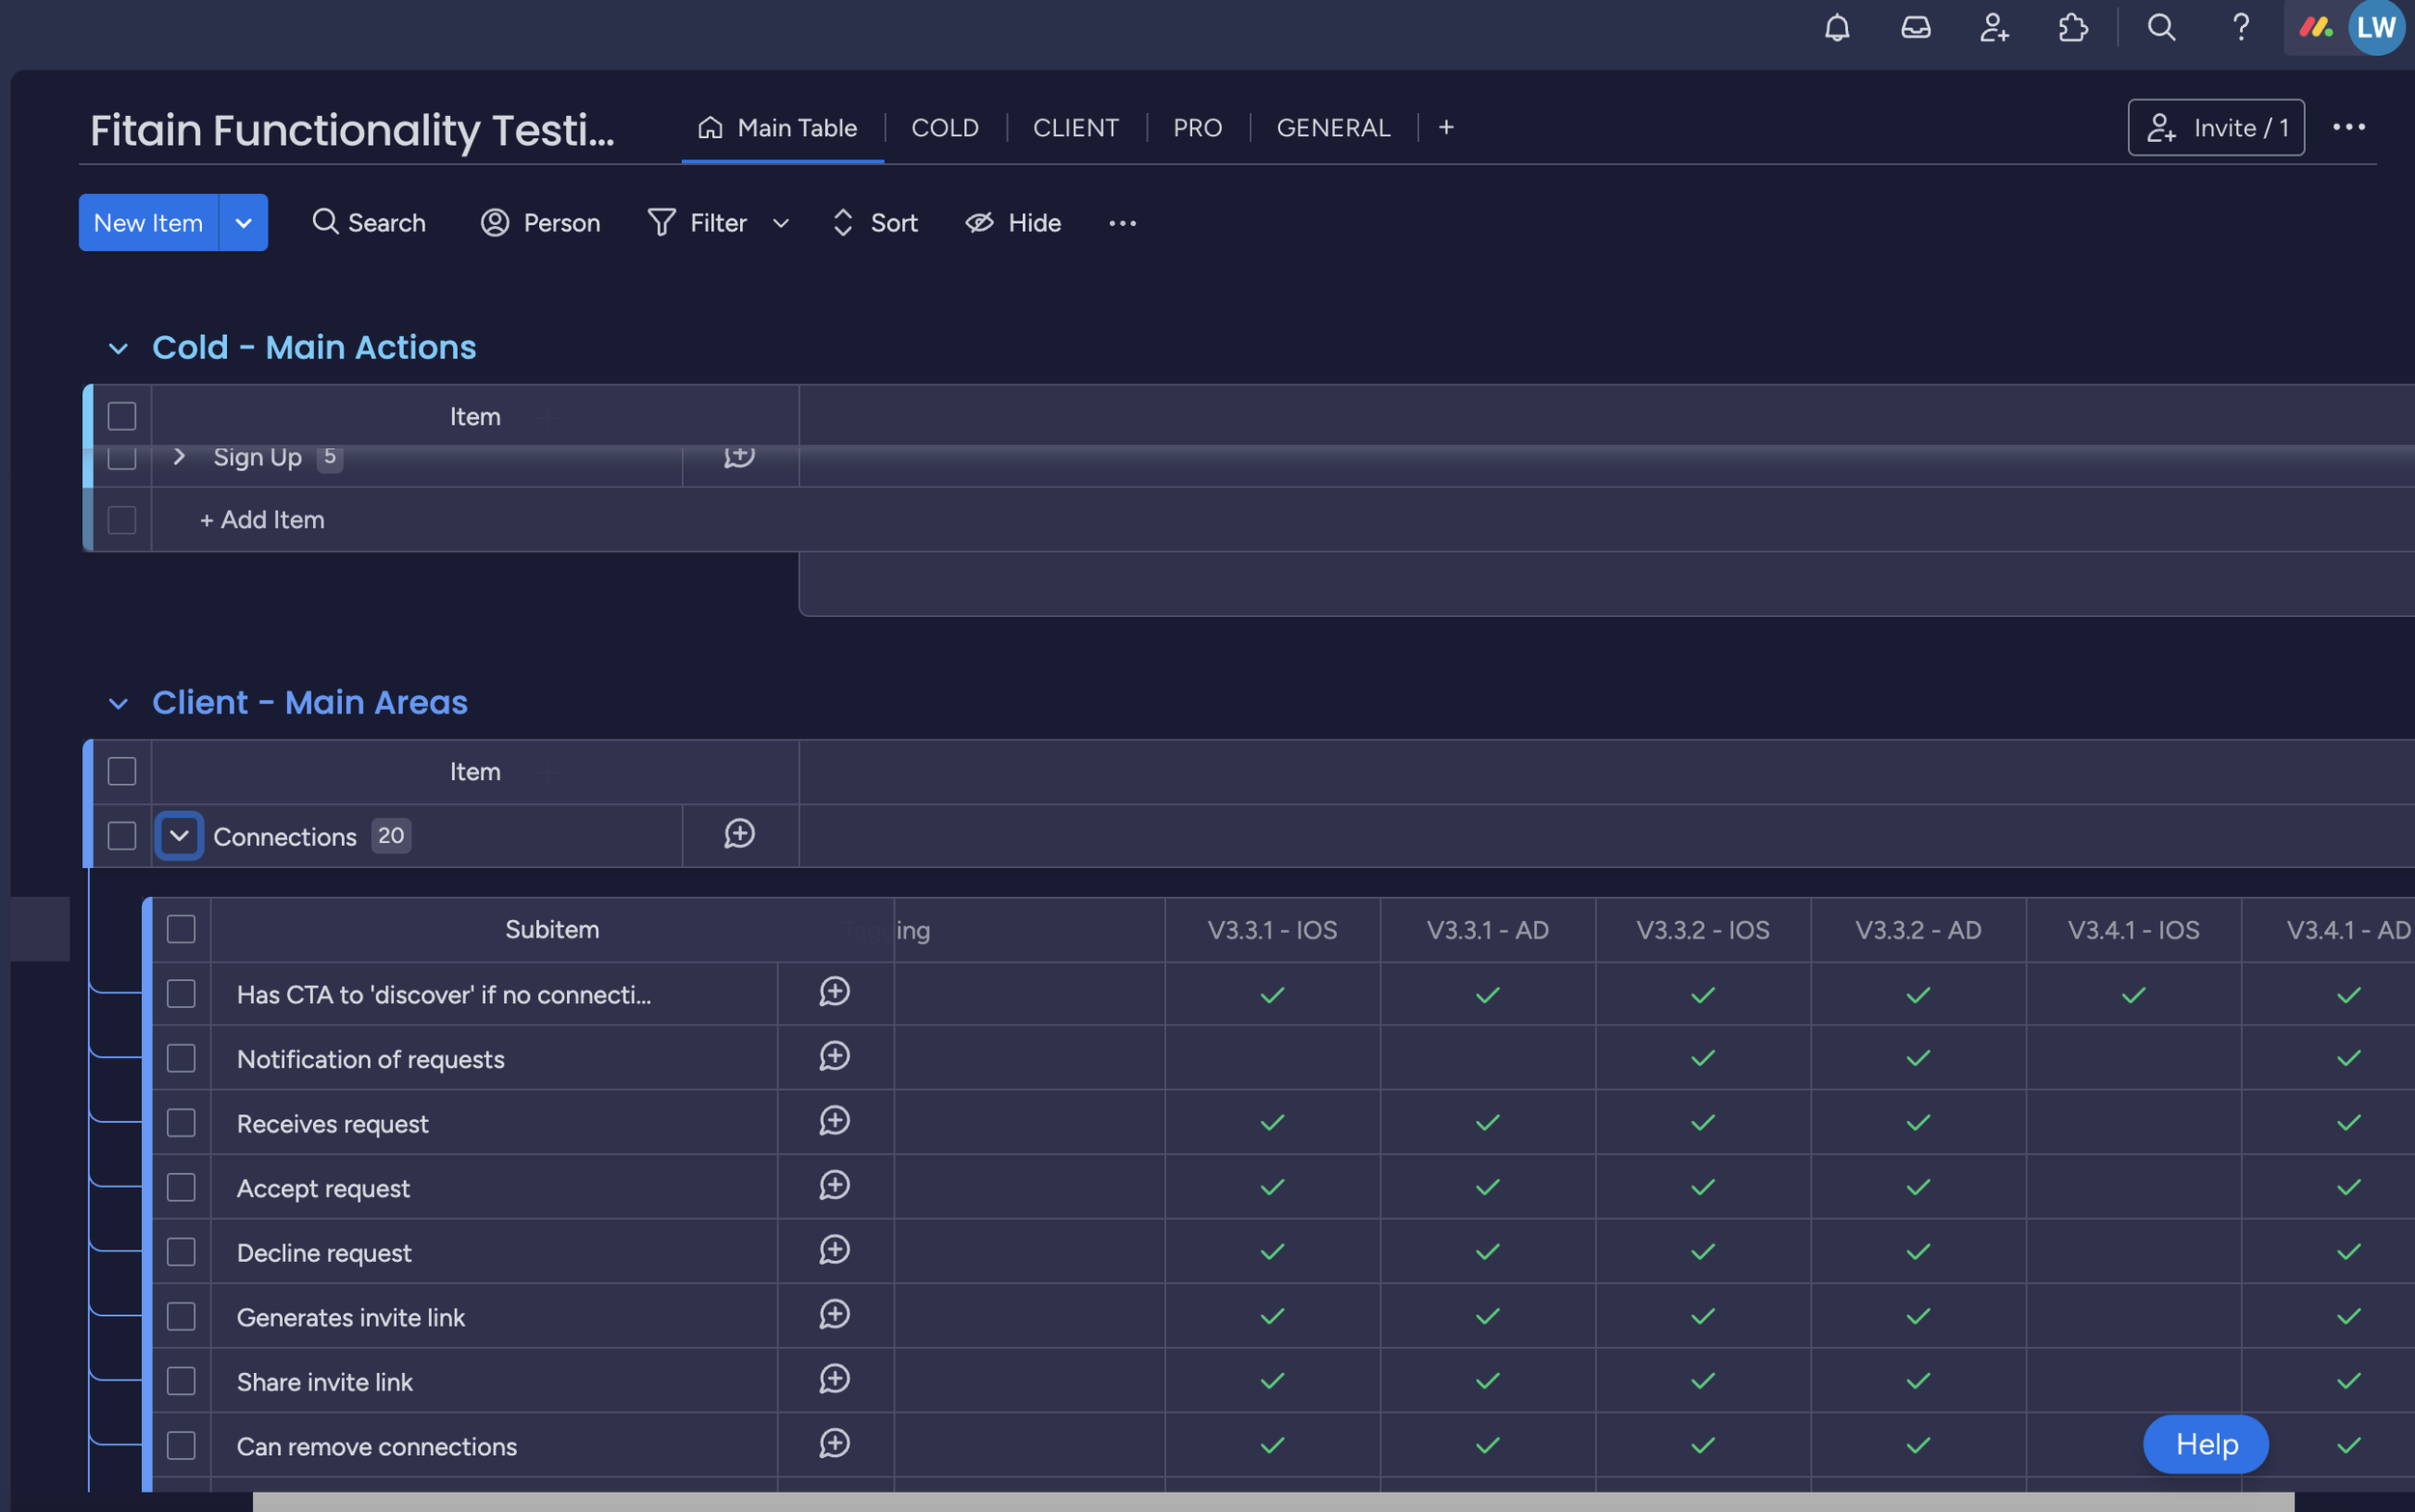2415x1512 pixels.
Task: Check the Generates invite link checkbox
Action: coord(181,1316)
